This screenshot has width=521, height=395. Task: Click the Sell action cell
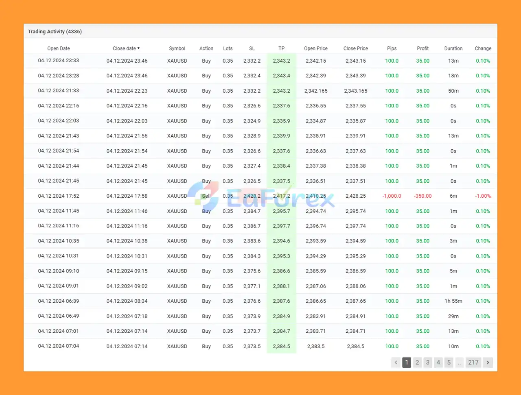pos(206,196)
